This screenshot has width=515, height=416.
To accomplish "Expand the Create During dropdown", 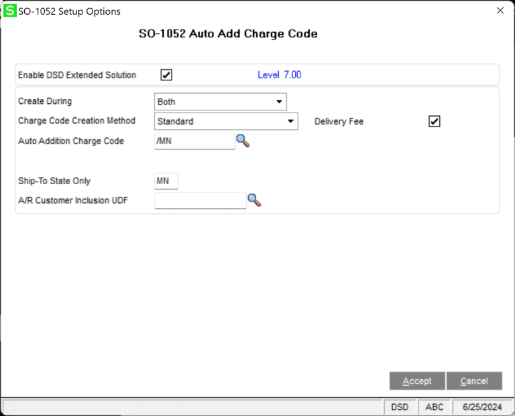I will pyautogui.click(x=279, y=102).
